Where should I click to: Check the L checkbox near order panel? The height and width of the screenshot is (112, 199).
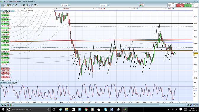coord(193,6)
